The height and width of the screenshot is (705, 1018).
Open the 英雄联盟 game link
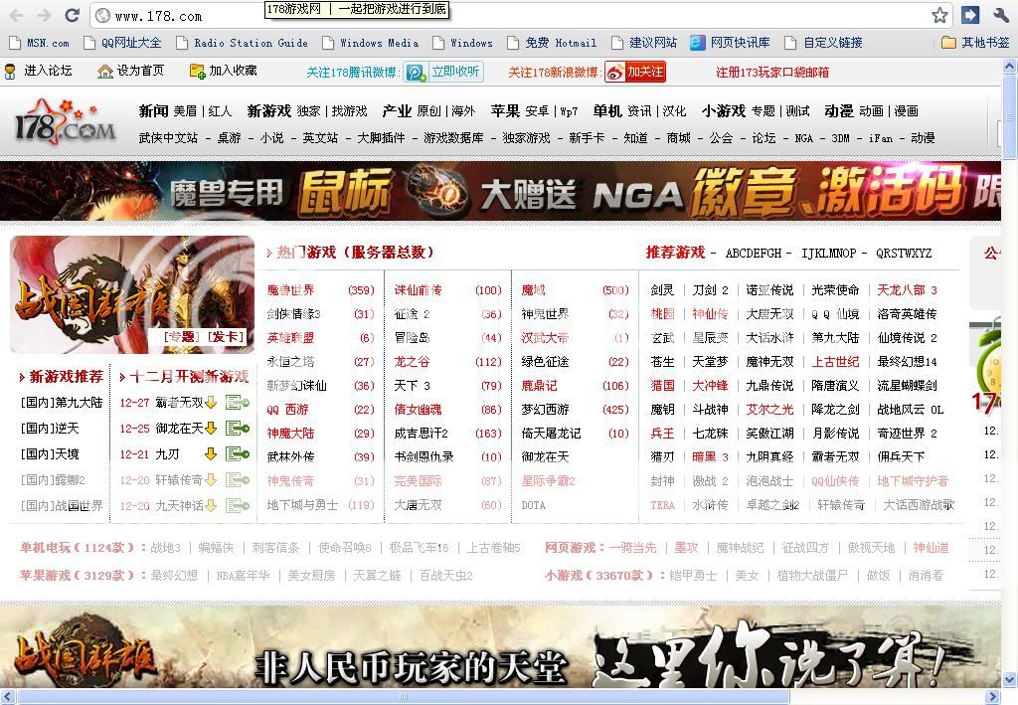click(290, 337)
